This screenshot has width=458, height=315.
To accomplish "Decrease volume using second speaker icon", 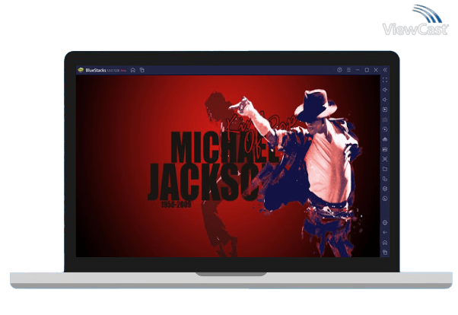I will [x=385, y=100].
